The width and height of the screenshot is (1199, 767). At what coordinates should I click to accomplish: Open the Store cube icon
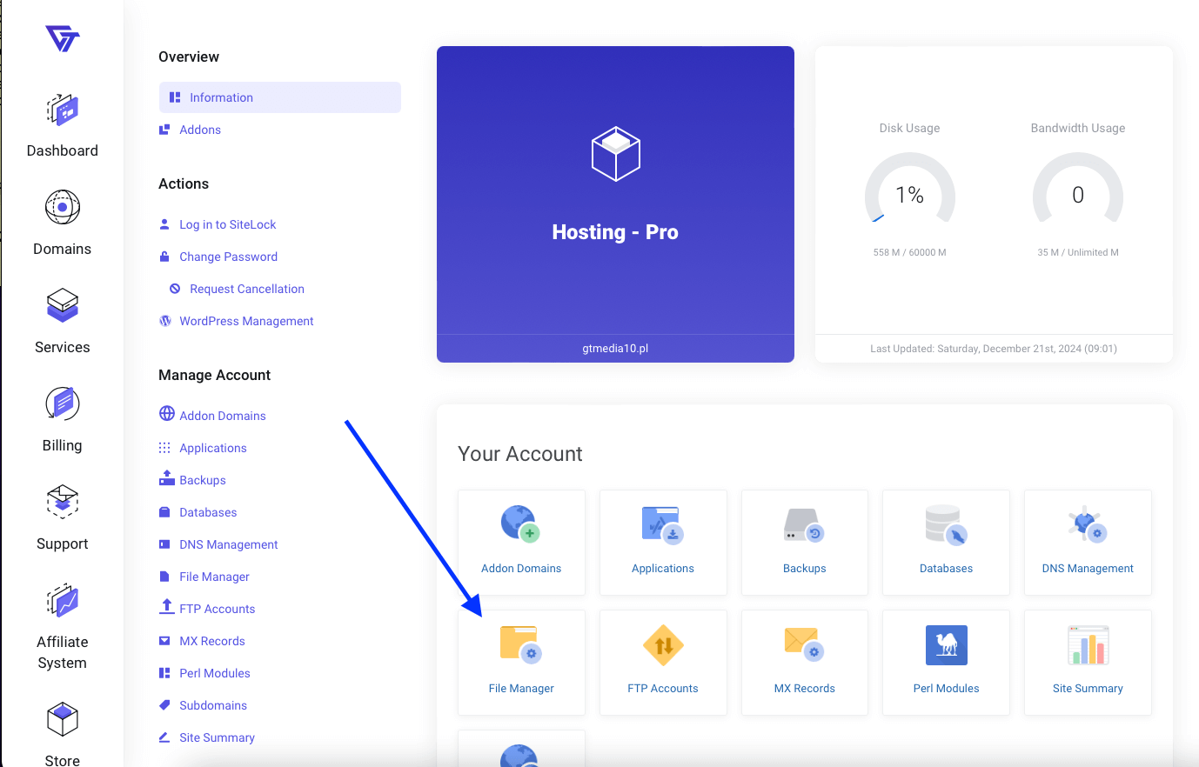coord(63,720)
